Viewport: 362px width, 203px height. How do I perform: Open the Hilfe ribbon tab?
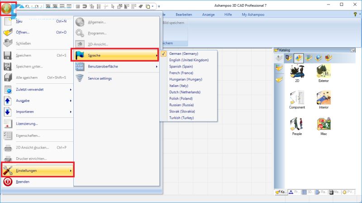(228, 14)
